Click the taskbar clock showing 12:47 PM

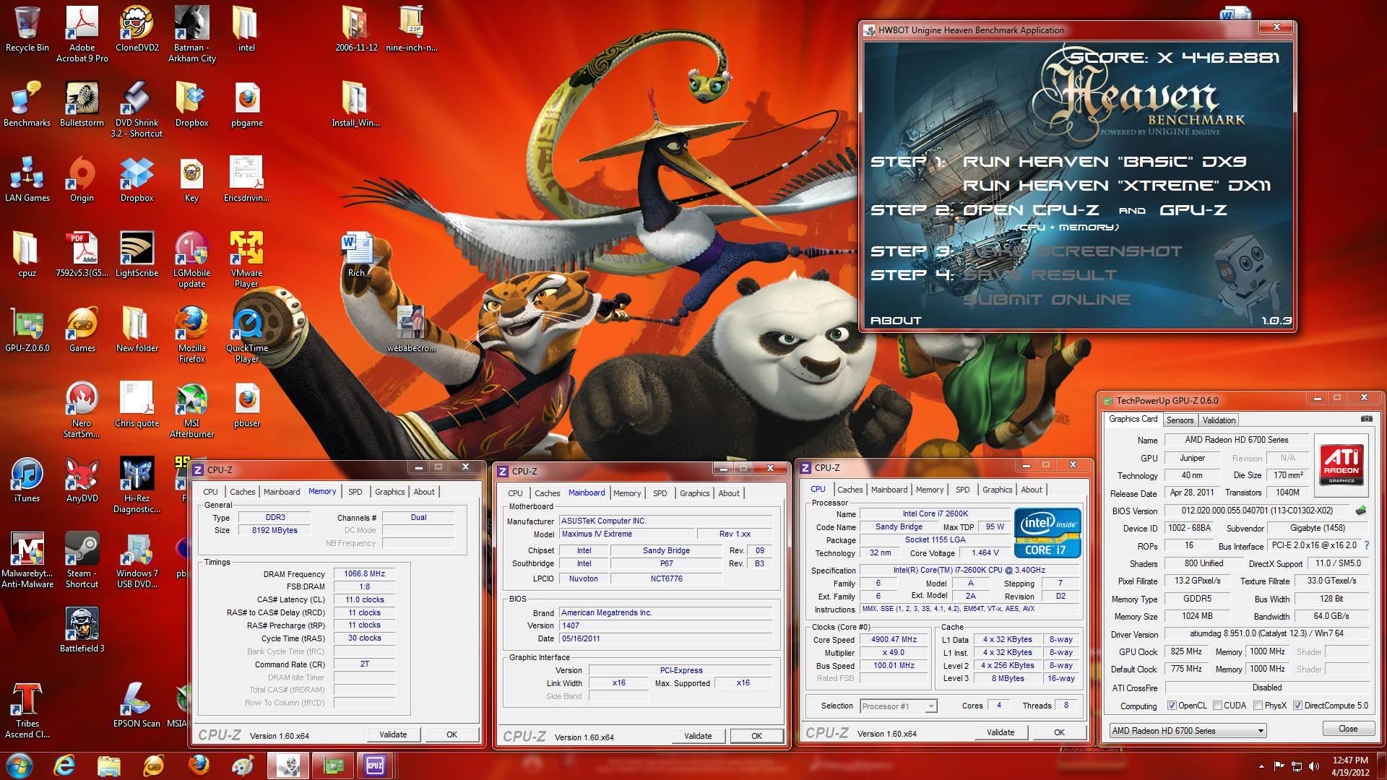click(x=1350, y=766)
